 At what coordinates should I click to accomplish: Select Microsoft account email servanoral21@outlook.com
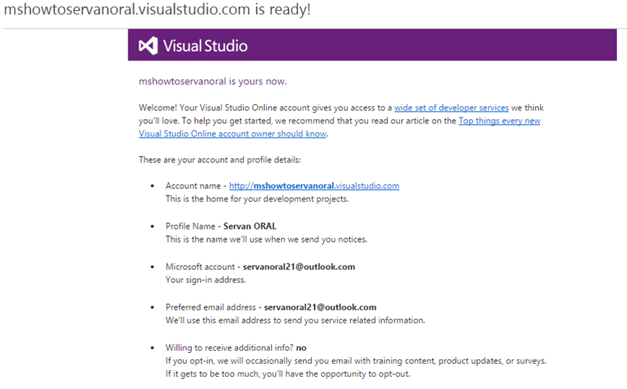[299, 266]
